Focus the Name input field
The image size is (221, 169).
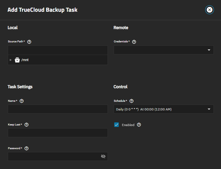point(58,109)
